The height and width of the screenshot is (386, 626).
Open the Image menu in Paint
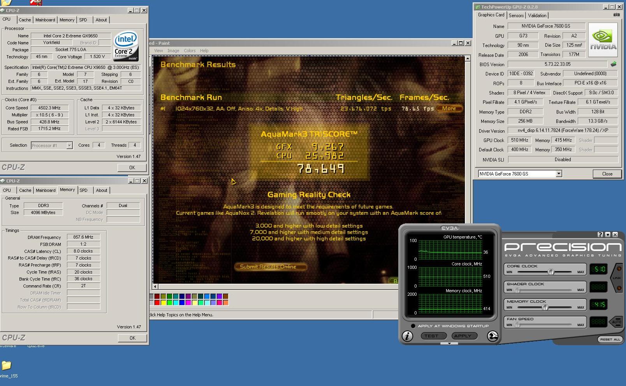point(173,51)
